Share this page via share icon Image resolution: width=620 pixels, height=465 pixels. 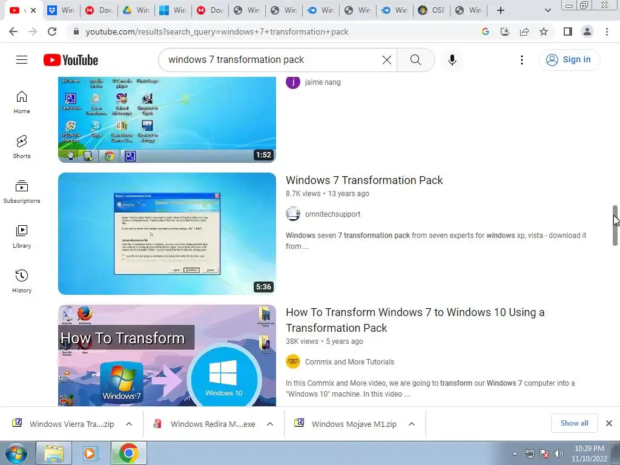[x=524, y=31]
